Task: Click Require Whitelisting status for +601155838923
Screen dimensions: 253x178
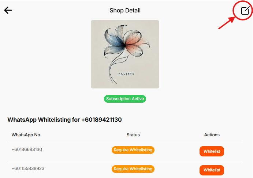Action: [x=133, y=169]
